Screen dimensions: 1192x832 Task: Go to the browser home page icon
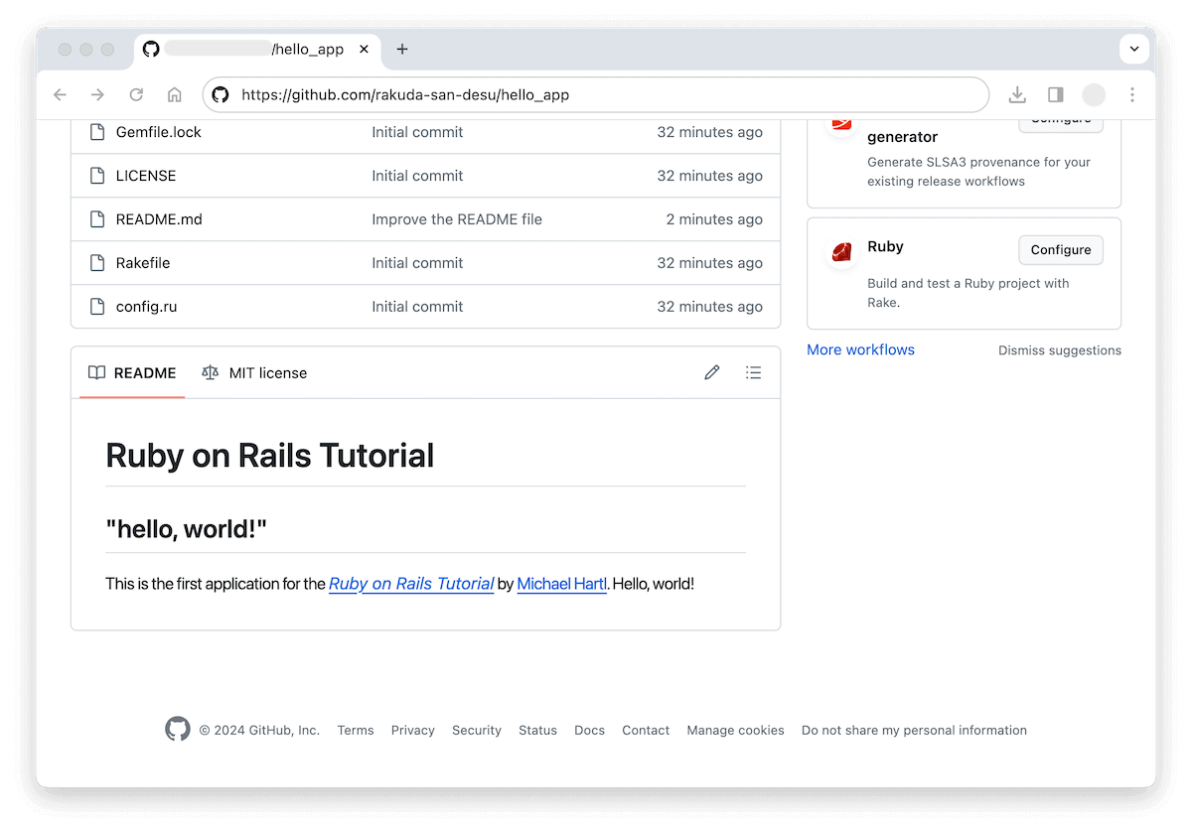175,95
